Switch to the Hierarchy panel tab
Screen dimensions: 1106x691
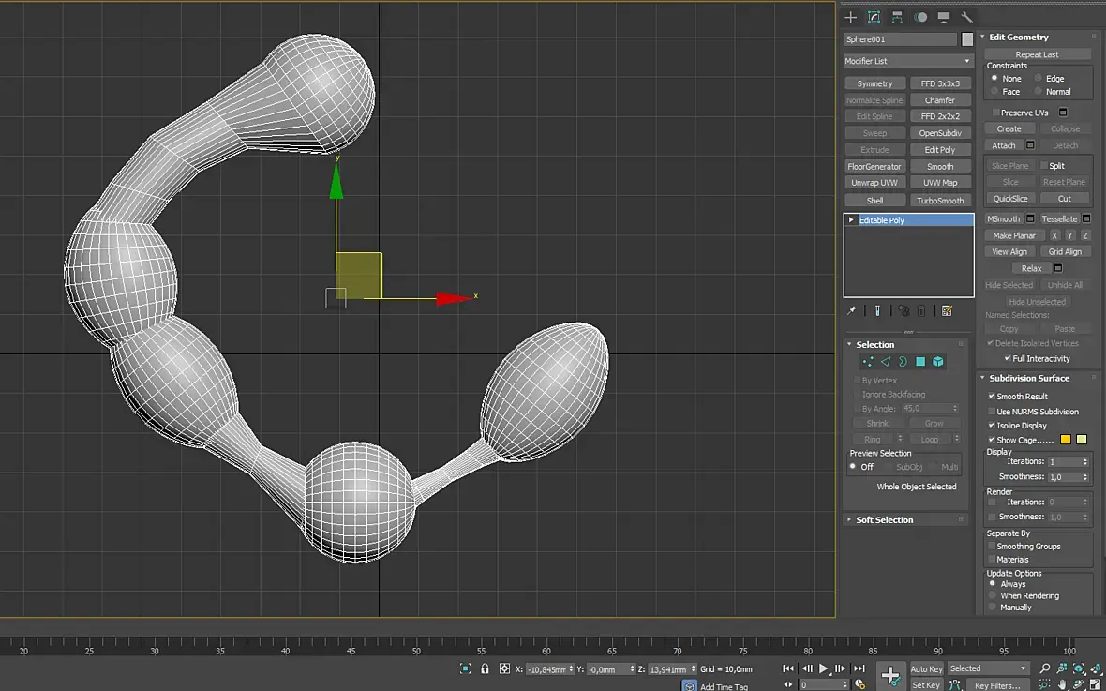(897, 17)
